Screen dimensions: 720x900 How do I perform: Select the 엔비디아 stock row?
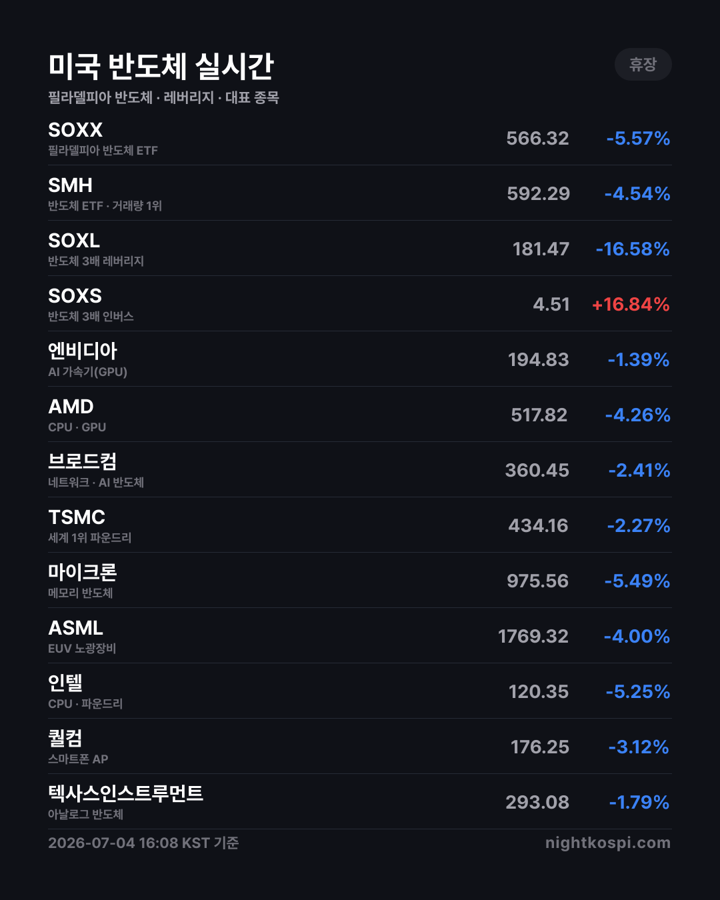click(x=360, y=359)
